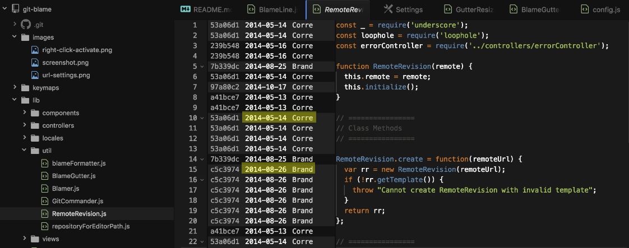The width and height of the screenshot is (629, 248).
Task: Click the util folder icon
Action: (x=35, y=151)
